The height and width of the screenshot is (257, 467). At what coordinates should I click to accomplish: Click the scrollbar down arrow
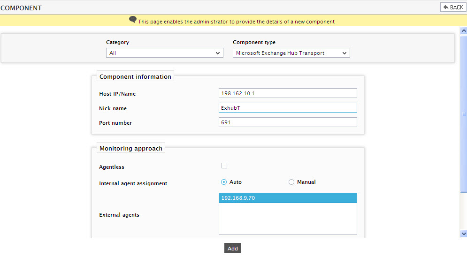pos(464,234)
